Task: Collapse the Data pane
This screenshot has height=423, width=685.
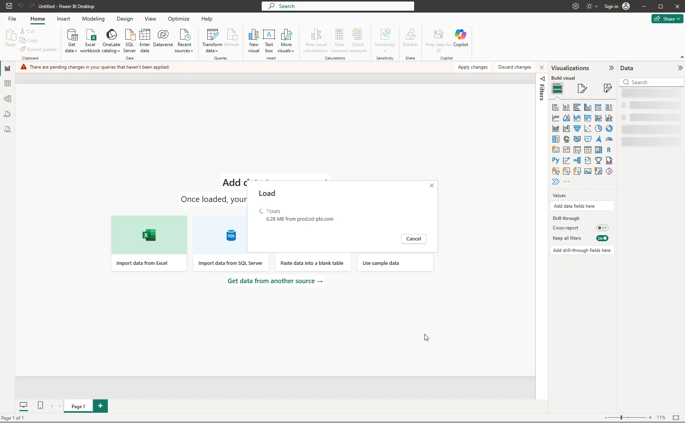Action: [680, 68]
